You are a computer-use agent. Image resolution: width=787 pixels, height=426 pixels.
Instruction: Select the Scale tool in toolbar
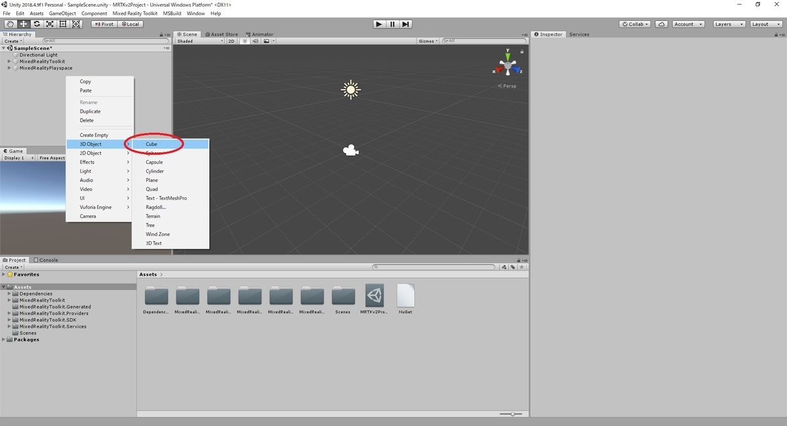[49, 24]
